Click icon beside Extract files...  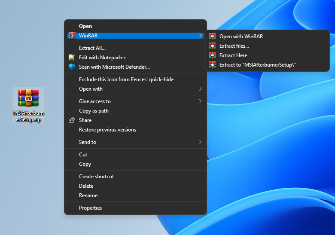[x=212, y=46]
